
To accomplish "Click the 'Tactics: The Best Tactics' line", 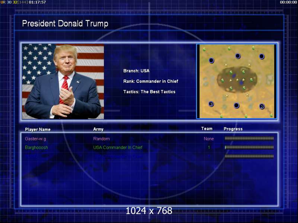I will [149, 92].
